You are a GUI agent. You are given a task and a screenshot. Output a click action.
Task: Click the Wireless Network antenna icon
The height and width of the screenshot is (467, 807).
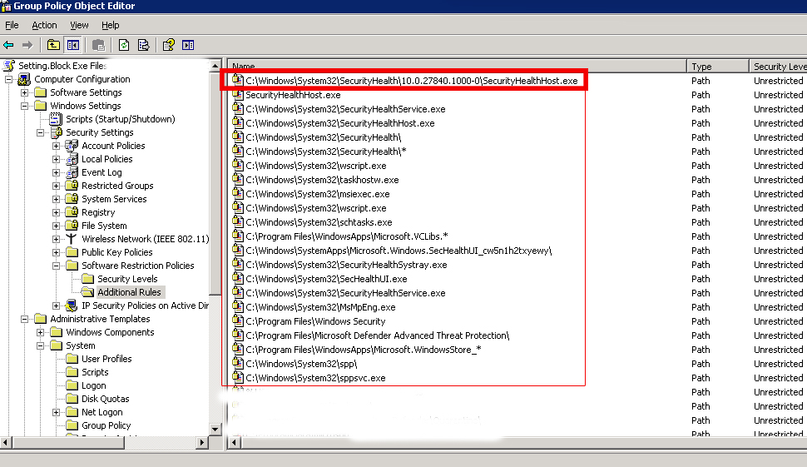click(72, 239)
